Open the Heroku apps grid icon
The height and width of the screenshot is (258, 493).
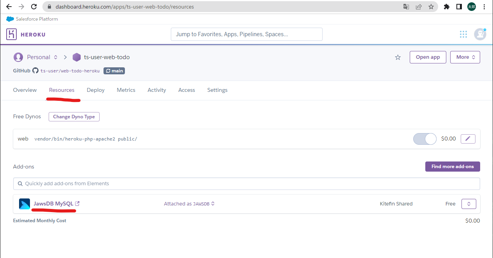(463, 34)
